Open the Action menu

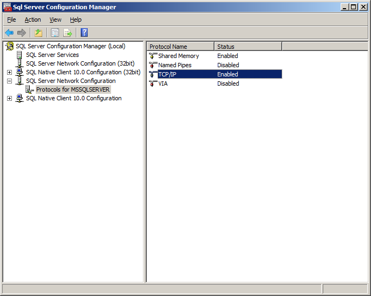point(32,20)
